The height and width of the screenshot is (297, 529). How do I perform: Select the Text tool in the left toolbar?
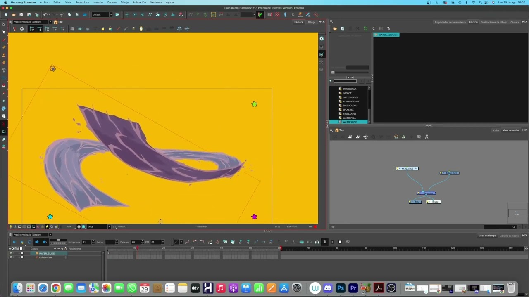[x=4, y=70]
